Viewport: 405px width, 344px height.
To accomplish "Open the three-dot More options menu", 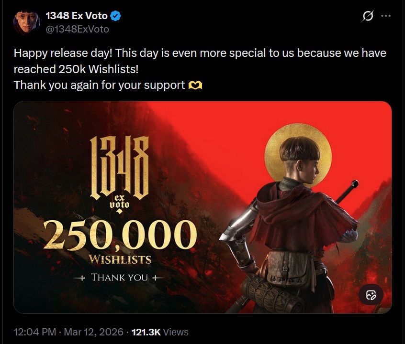I will [385, 16].
